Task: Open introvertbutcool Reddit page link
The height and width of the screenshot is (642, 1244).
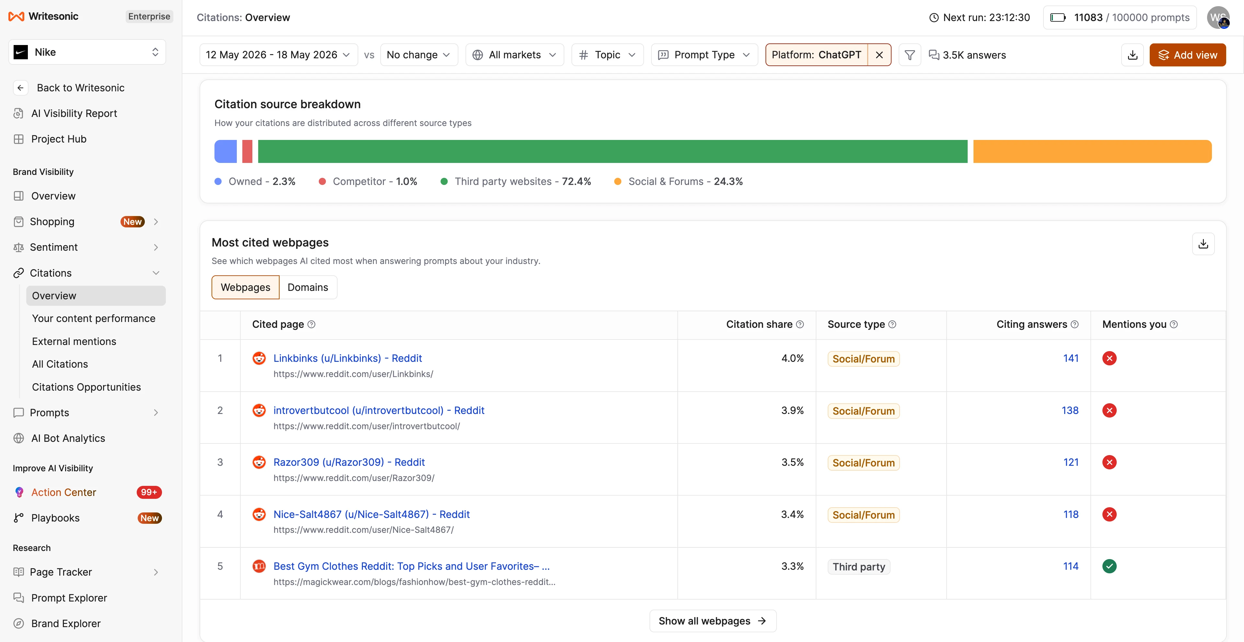Action: pyautogui.click(x=379, y=410)
